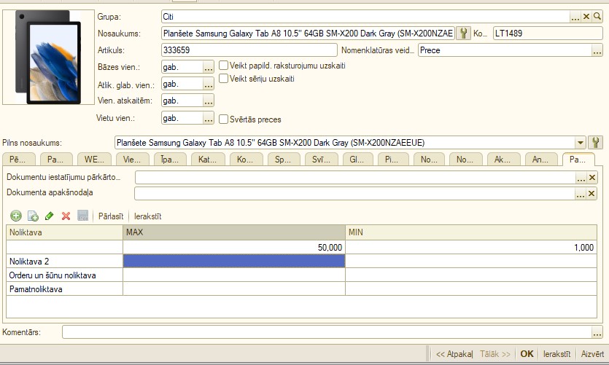
Task: Click the Pārlasīt button
Action: (112, 216)
